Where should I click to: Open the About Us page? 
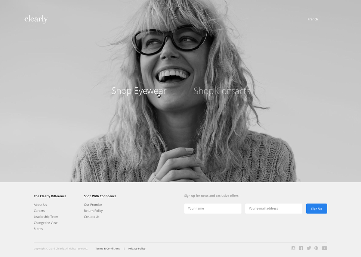[40, 205]
